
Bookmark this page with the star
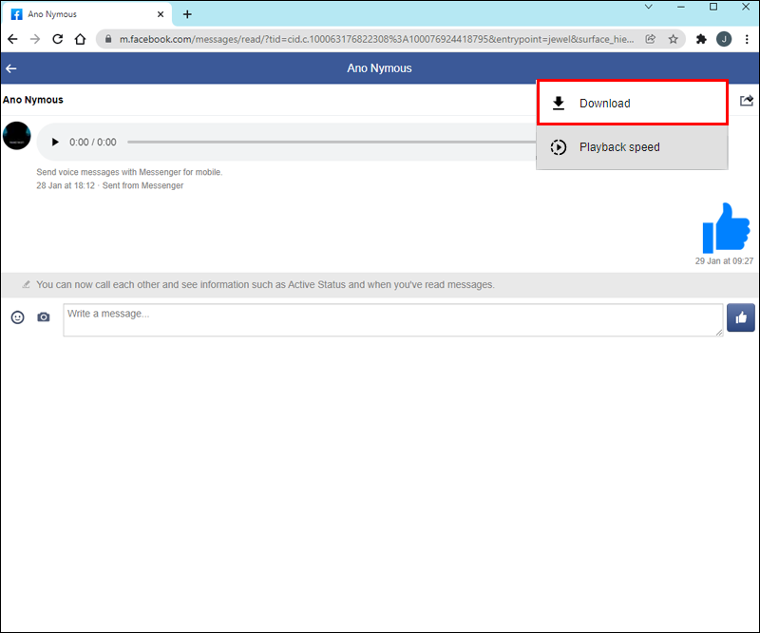click(x=674, y=39)
